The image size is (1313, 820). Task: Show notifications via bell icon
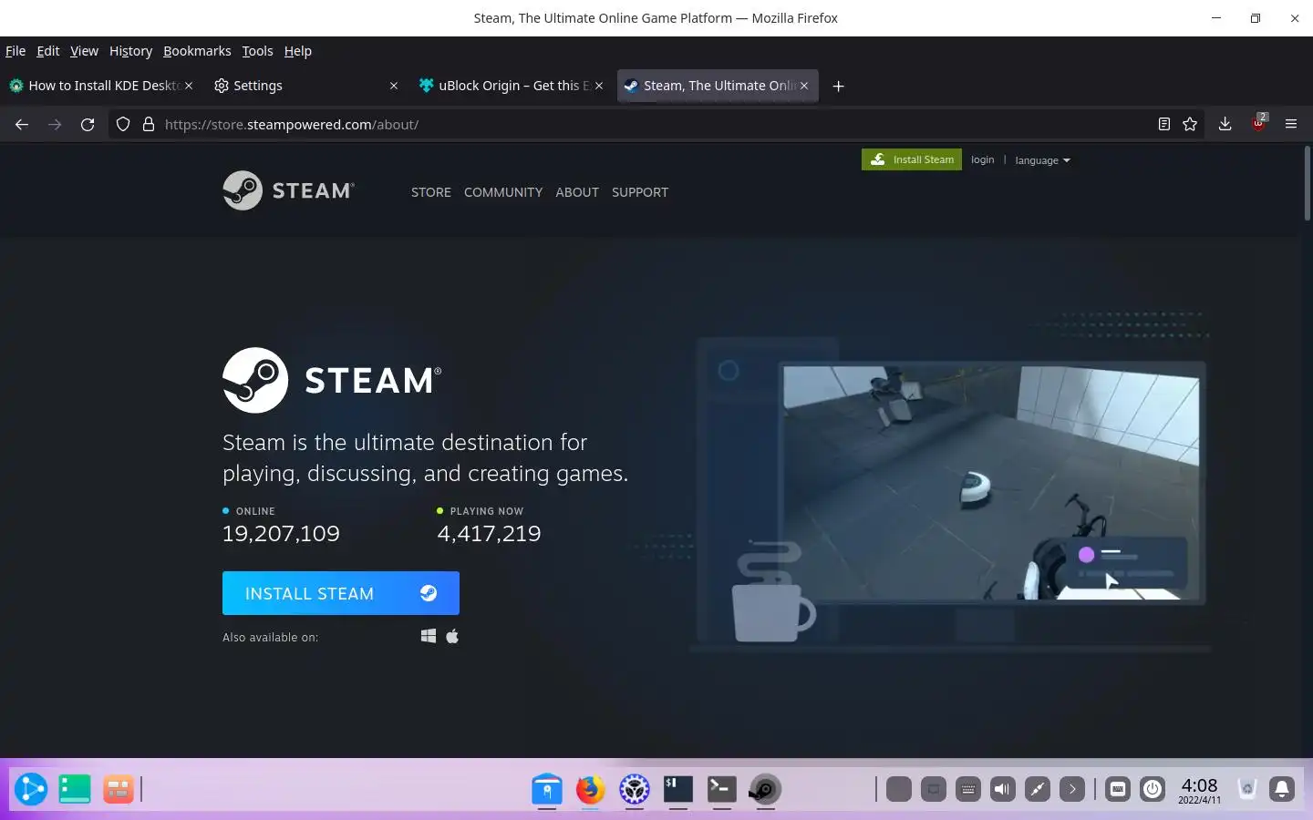click(x=1282, y=789)
